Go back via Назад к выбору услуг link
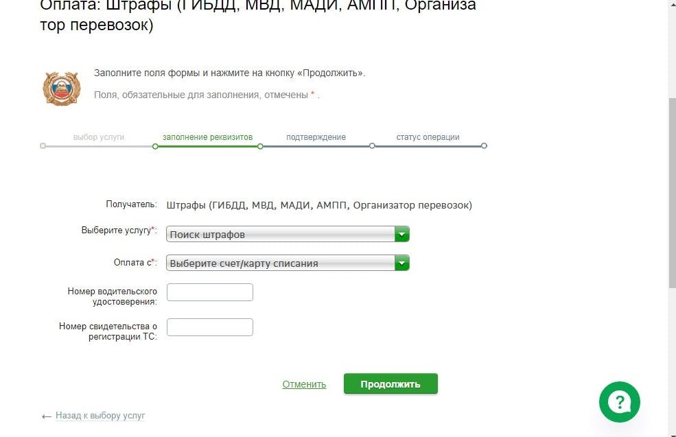 coord(100,416)
